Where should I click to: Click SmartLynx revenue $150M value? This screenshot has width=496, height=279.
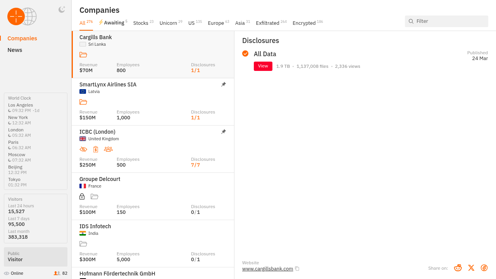click(x=88, y=118)
